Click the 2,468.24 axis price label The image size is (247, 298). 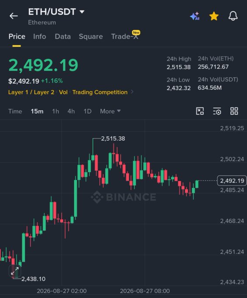[232, 221]
